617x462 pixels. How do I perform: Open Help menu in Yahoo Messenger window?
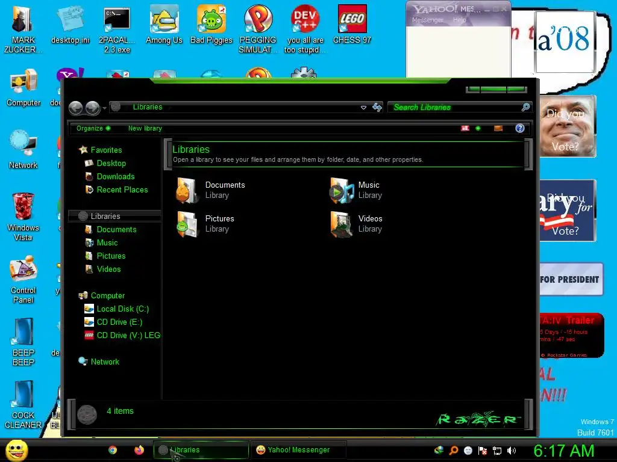pos(460,20)
